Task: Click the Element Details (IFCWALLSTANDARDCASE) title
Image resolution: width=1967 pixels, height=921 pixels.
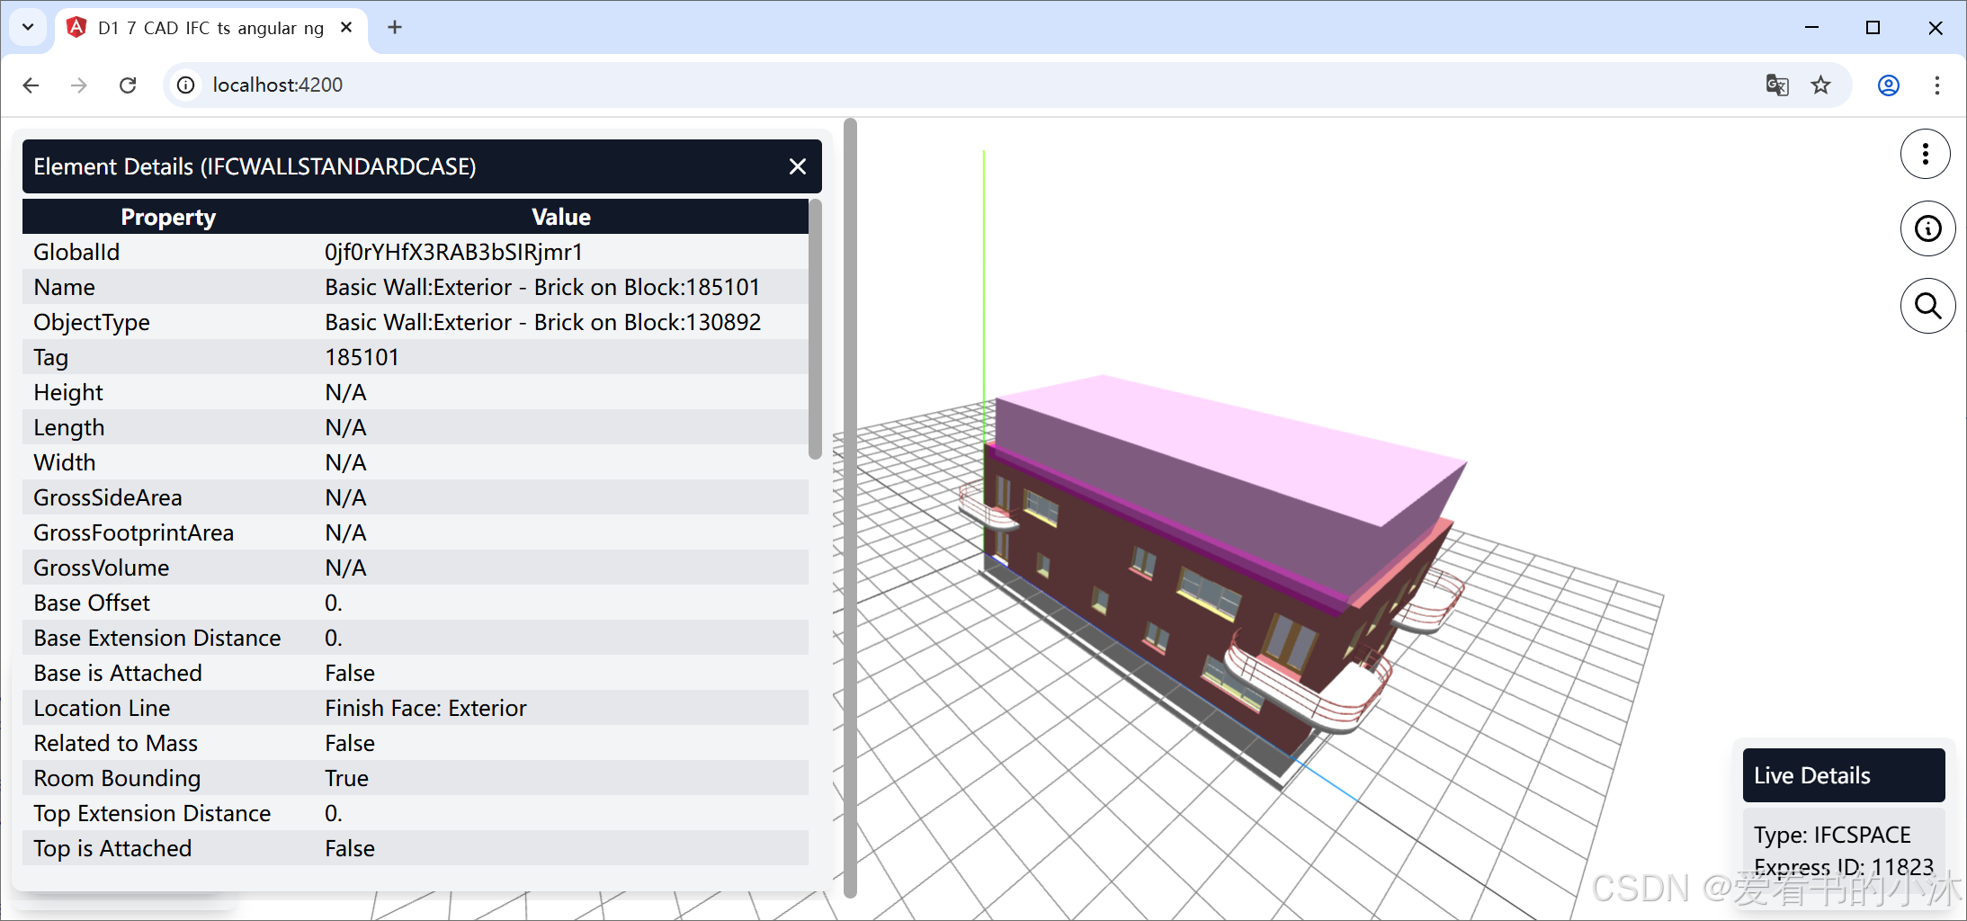Action: [x=255, y=166]
